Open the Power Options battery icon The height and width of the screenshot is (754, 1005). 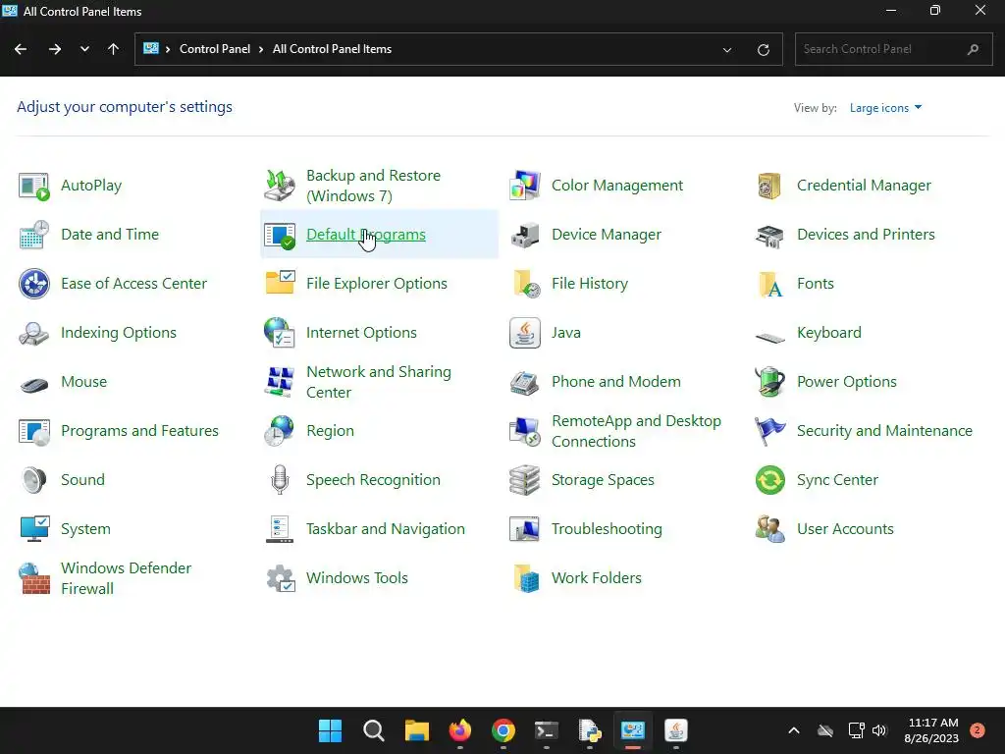769,382
